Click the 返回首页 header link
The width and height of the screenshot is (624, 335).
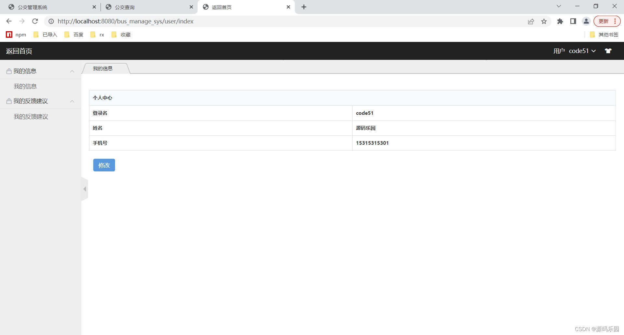tap(19, 51)
